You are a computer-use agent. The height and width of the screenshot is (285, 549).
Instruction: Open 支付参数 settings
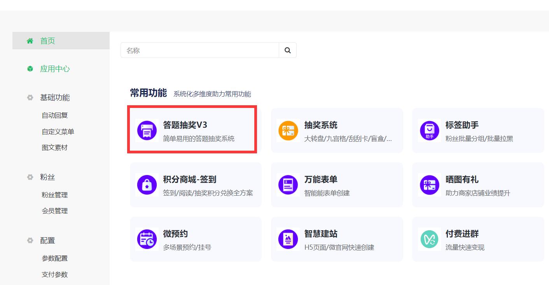55,275
